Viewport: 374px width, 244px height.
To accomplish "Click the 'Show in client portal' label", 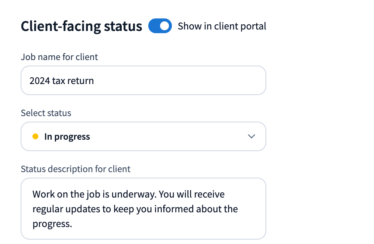I will coord(222,26).
